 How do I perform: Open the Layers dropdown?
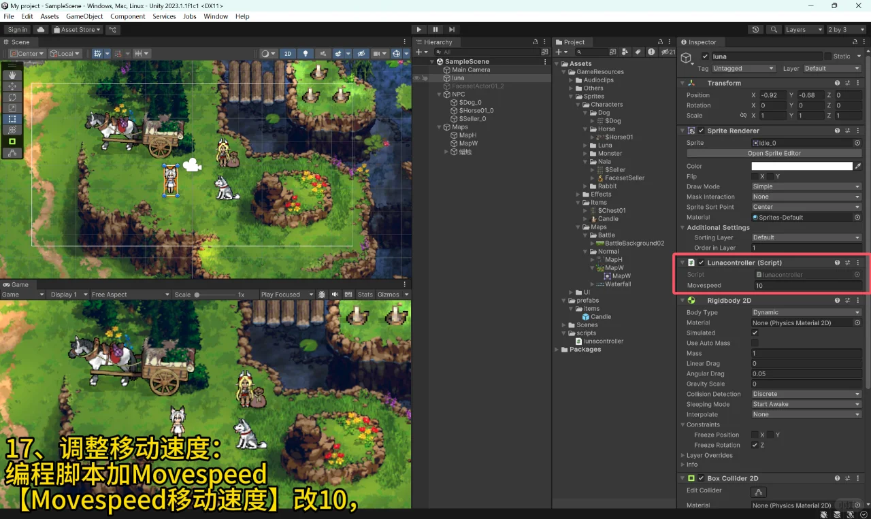pos(803,30)
